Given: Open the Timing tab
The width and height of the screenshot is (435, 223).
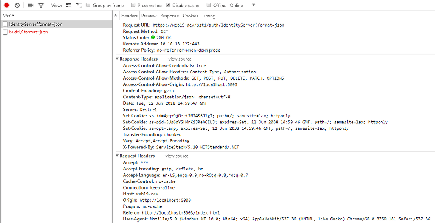Looking at the screenshot, I should coord(208,16).
